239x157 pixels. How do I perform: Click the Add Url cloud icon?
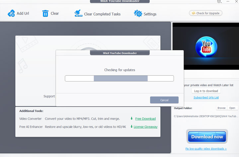pos(11,13)
